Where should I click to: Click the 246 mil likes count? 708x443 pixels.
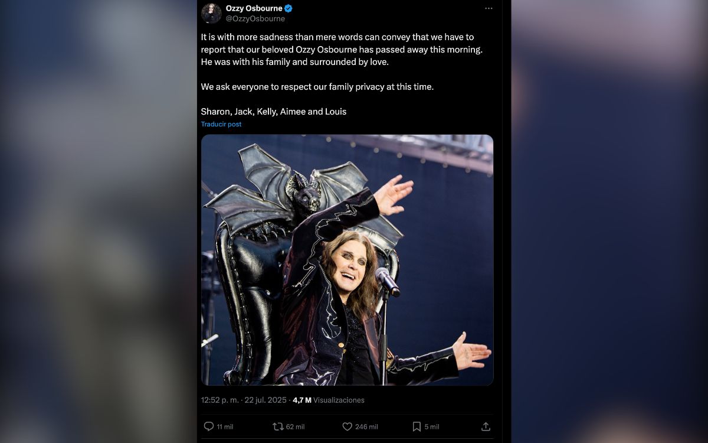coord(366,426)
